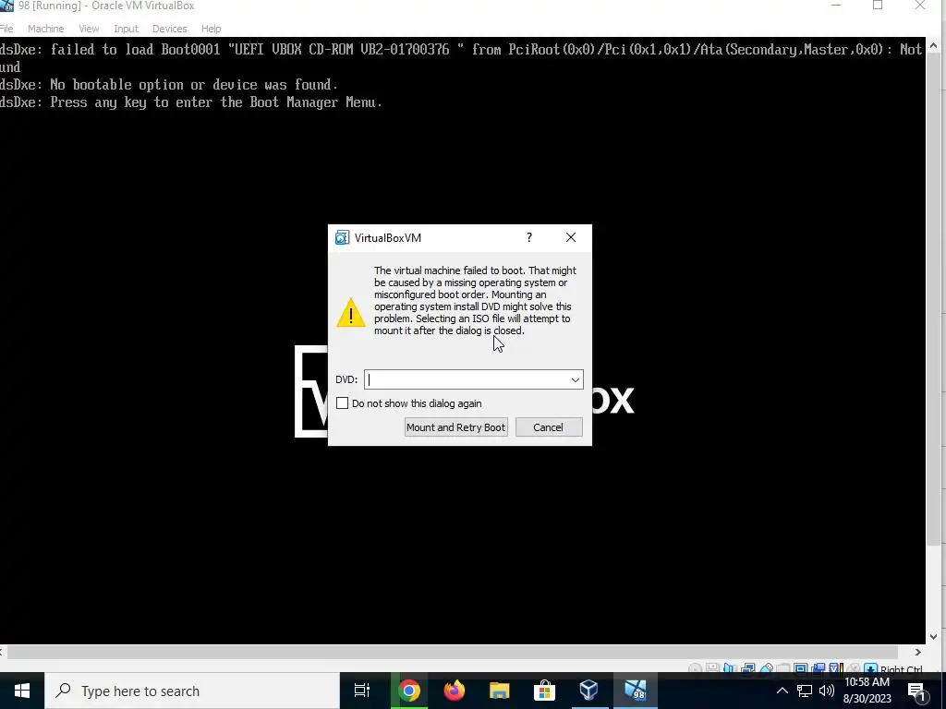Click the vertical scrollbar down arrow

tap(934, 637)
